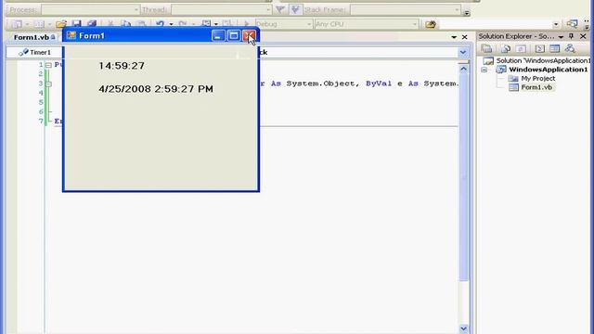Click the Save floppy disk toolbar icon
The height and width of the screenshot is (334, 594).
[x=76, y=24]
